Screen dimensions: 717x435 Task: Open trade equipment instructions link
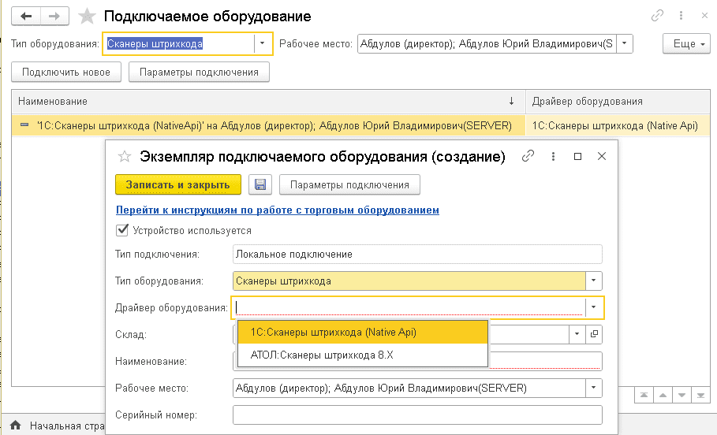pos(277,210)
